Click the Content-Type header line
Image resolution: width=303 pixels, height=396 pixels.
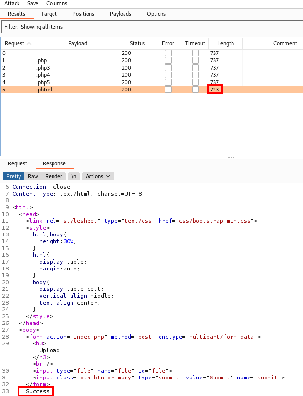coord(77,194)
